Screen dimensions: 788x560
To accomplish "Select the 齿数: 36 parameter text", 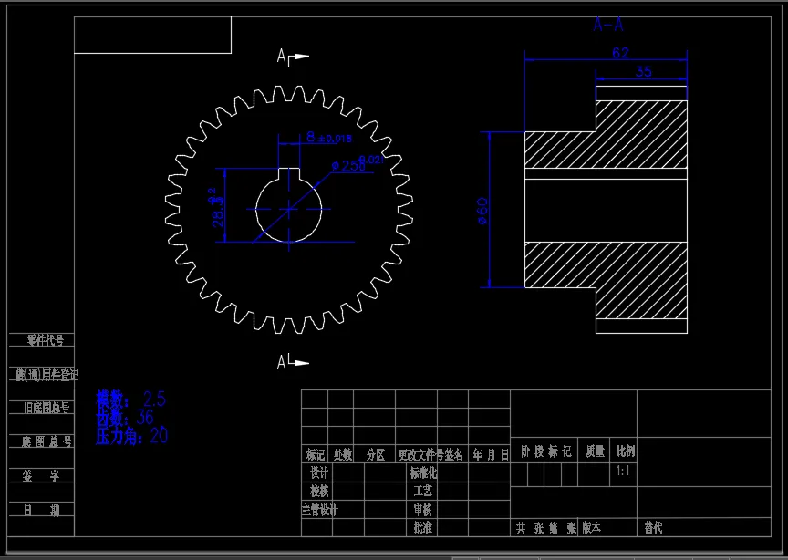I will [125, 417].
